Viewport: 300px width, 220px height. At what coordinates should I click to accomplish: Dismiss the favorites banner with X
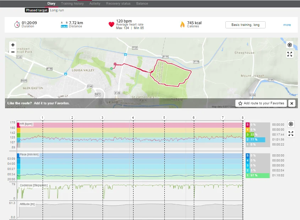point(291,103)
